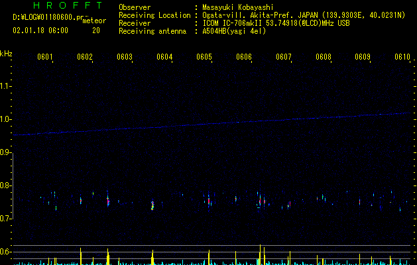Click the 0603 time marker

coord(125,56)
